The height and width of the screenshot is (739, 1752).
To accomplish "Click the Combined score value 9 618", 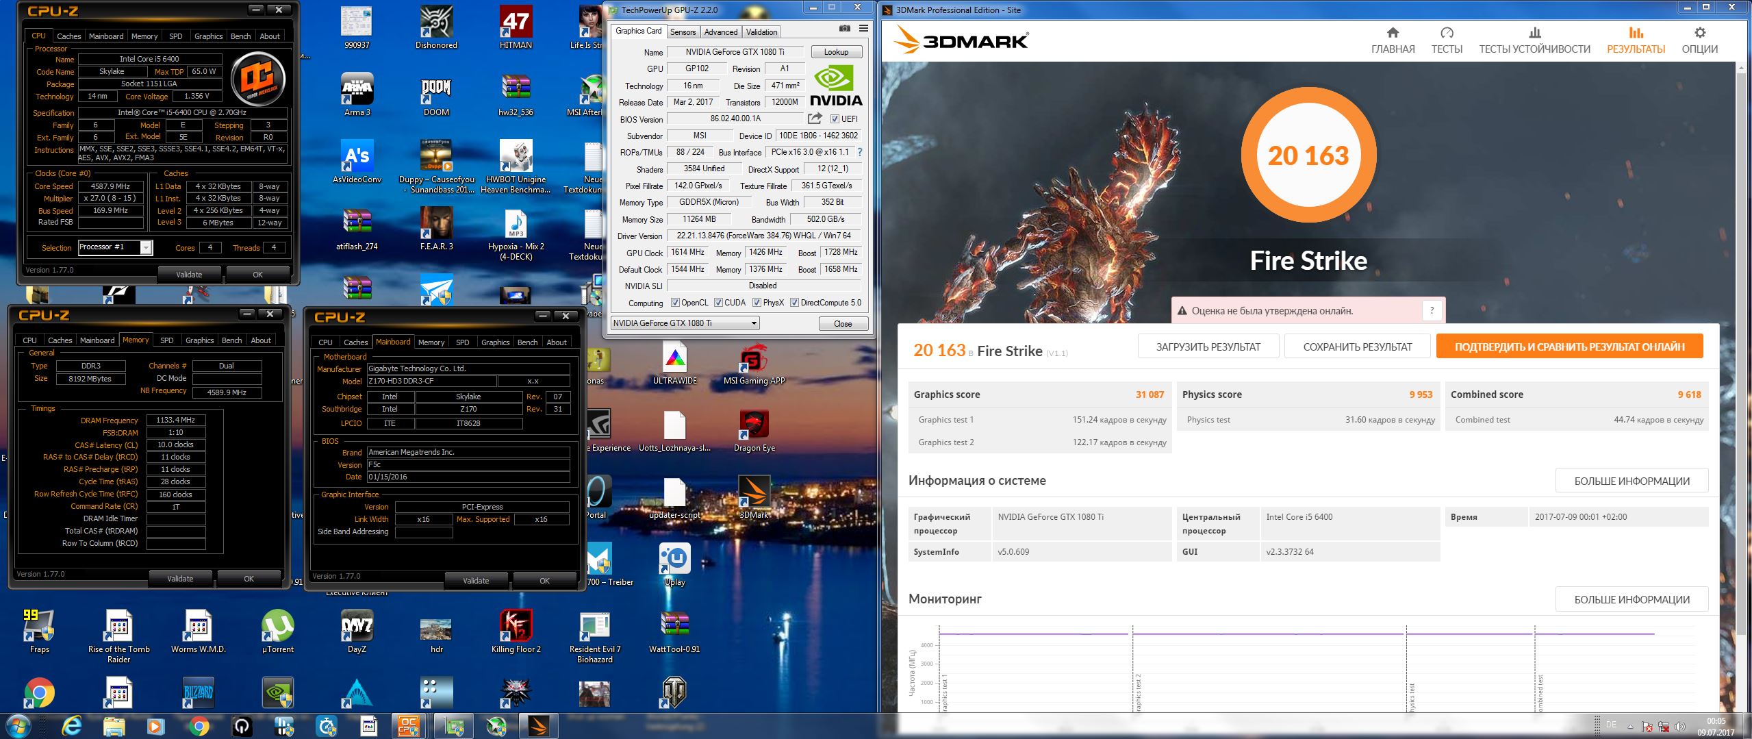I will pos(1689,394).
